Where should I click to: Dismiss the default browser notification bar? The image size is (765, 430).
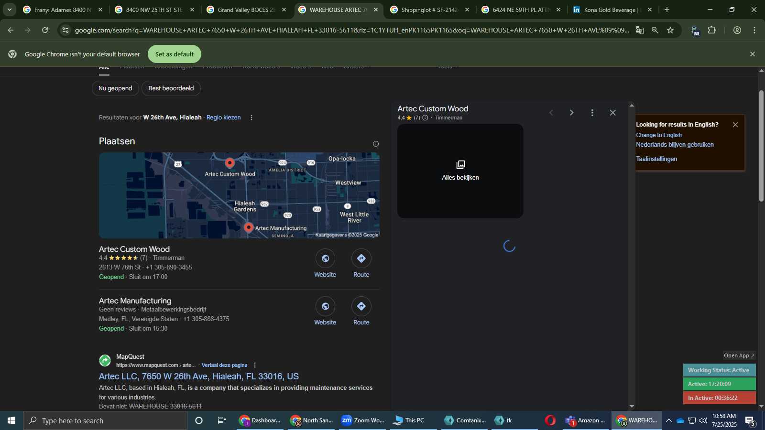[x=753, y=54]
